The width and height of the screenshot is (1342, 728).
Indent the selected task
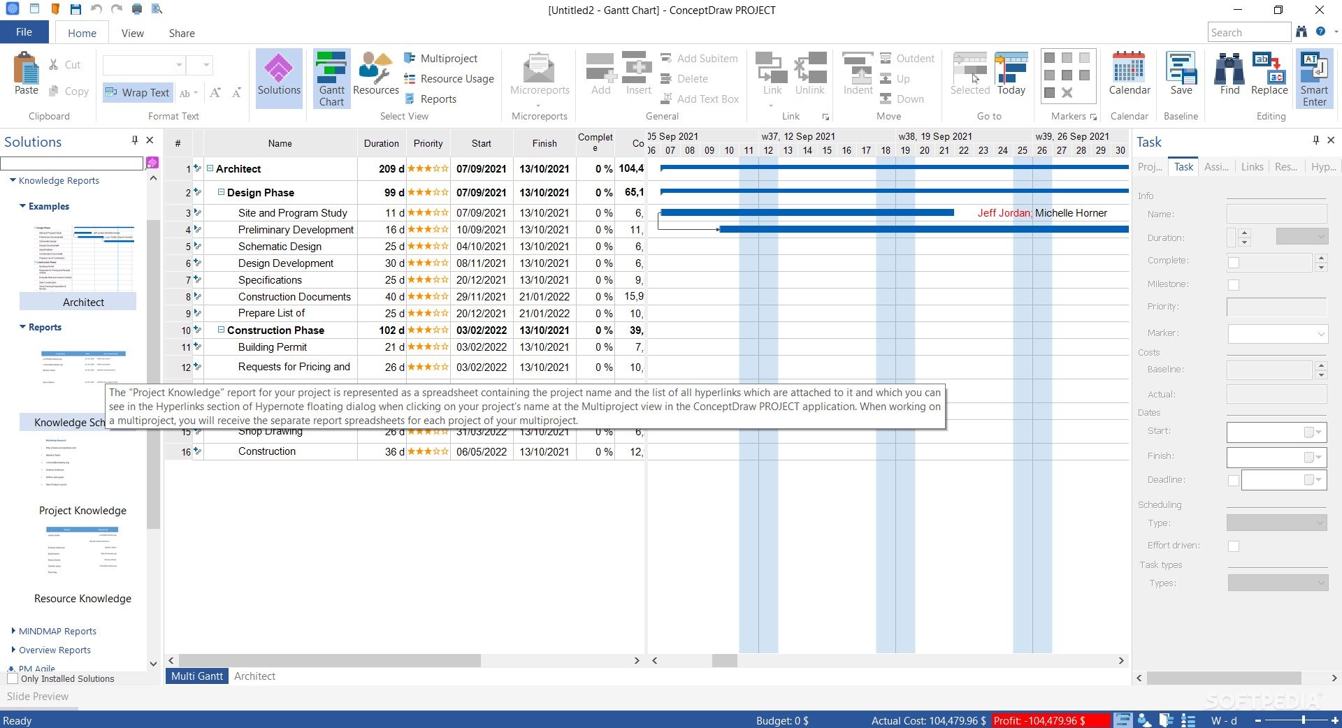[858, 74]
